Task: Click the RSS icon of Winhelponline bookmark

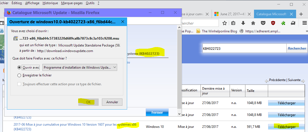Action: [x=199, y=31]
